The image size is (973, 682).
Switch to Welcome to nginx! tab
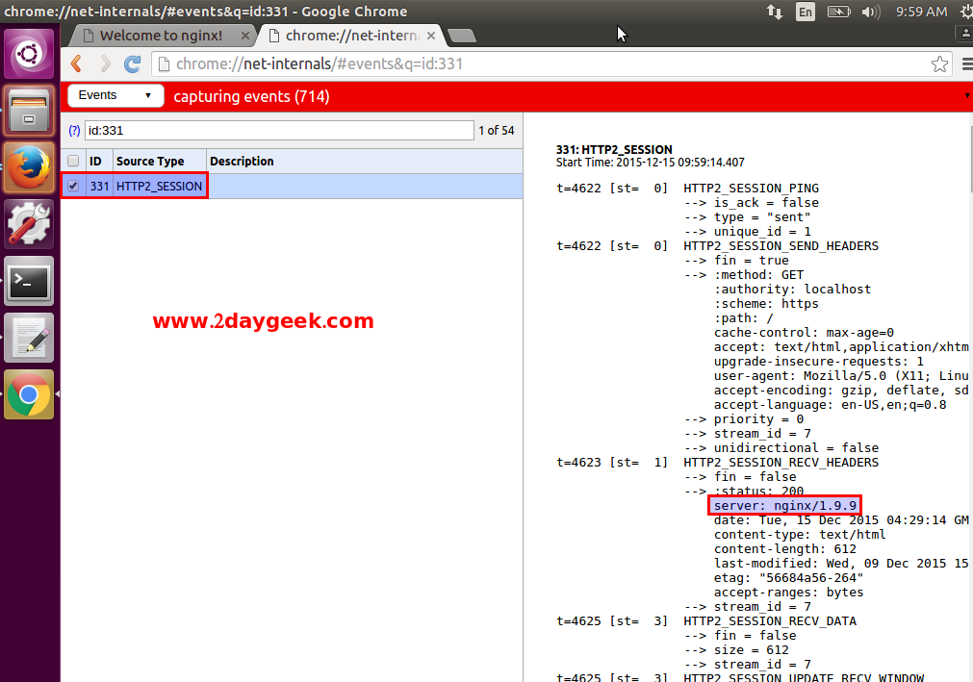(161, 36)
